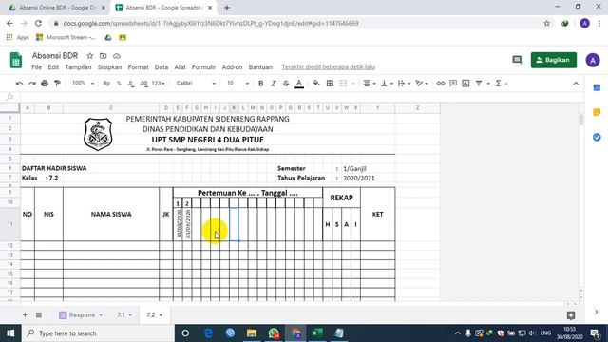Open Keep notes in side panel
The width and height of the screenshot is (608, 342).
tap(597, 112)
